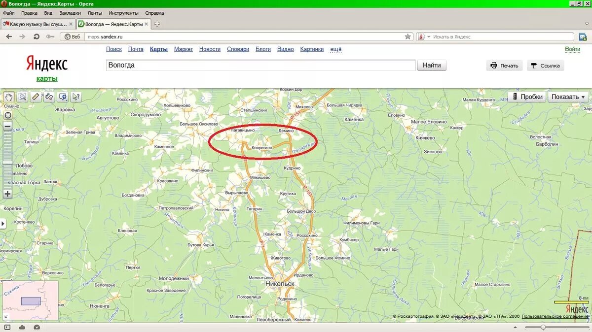Click the Веб site badge in address bar

pos(72,36)
